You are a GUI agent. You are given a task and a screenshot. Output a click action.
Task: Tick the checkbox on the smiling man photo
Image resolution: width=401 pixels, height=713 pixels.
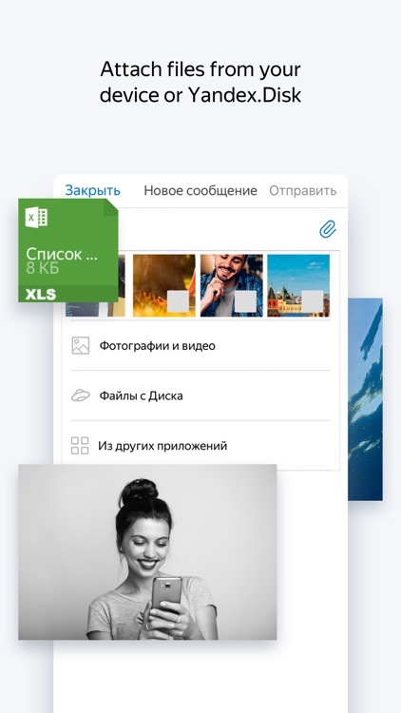pyautogui.click(x=245, y=301)
